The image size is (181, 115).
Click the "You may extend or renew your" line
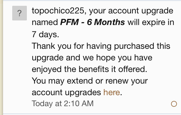[90, 81]
